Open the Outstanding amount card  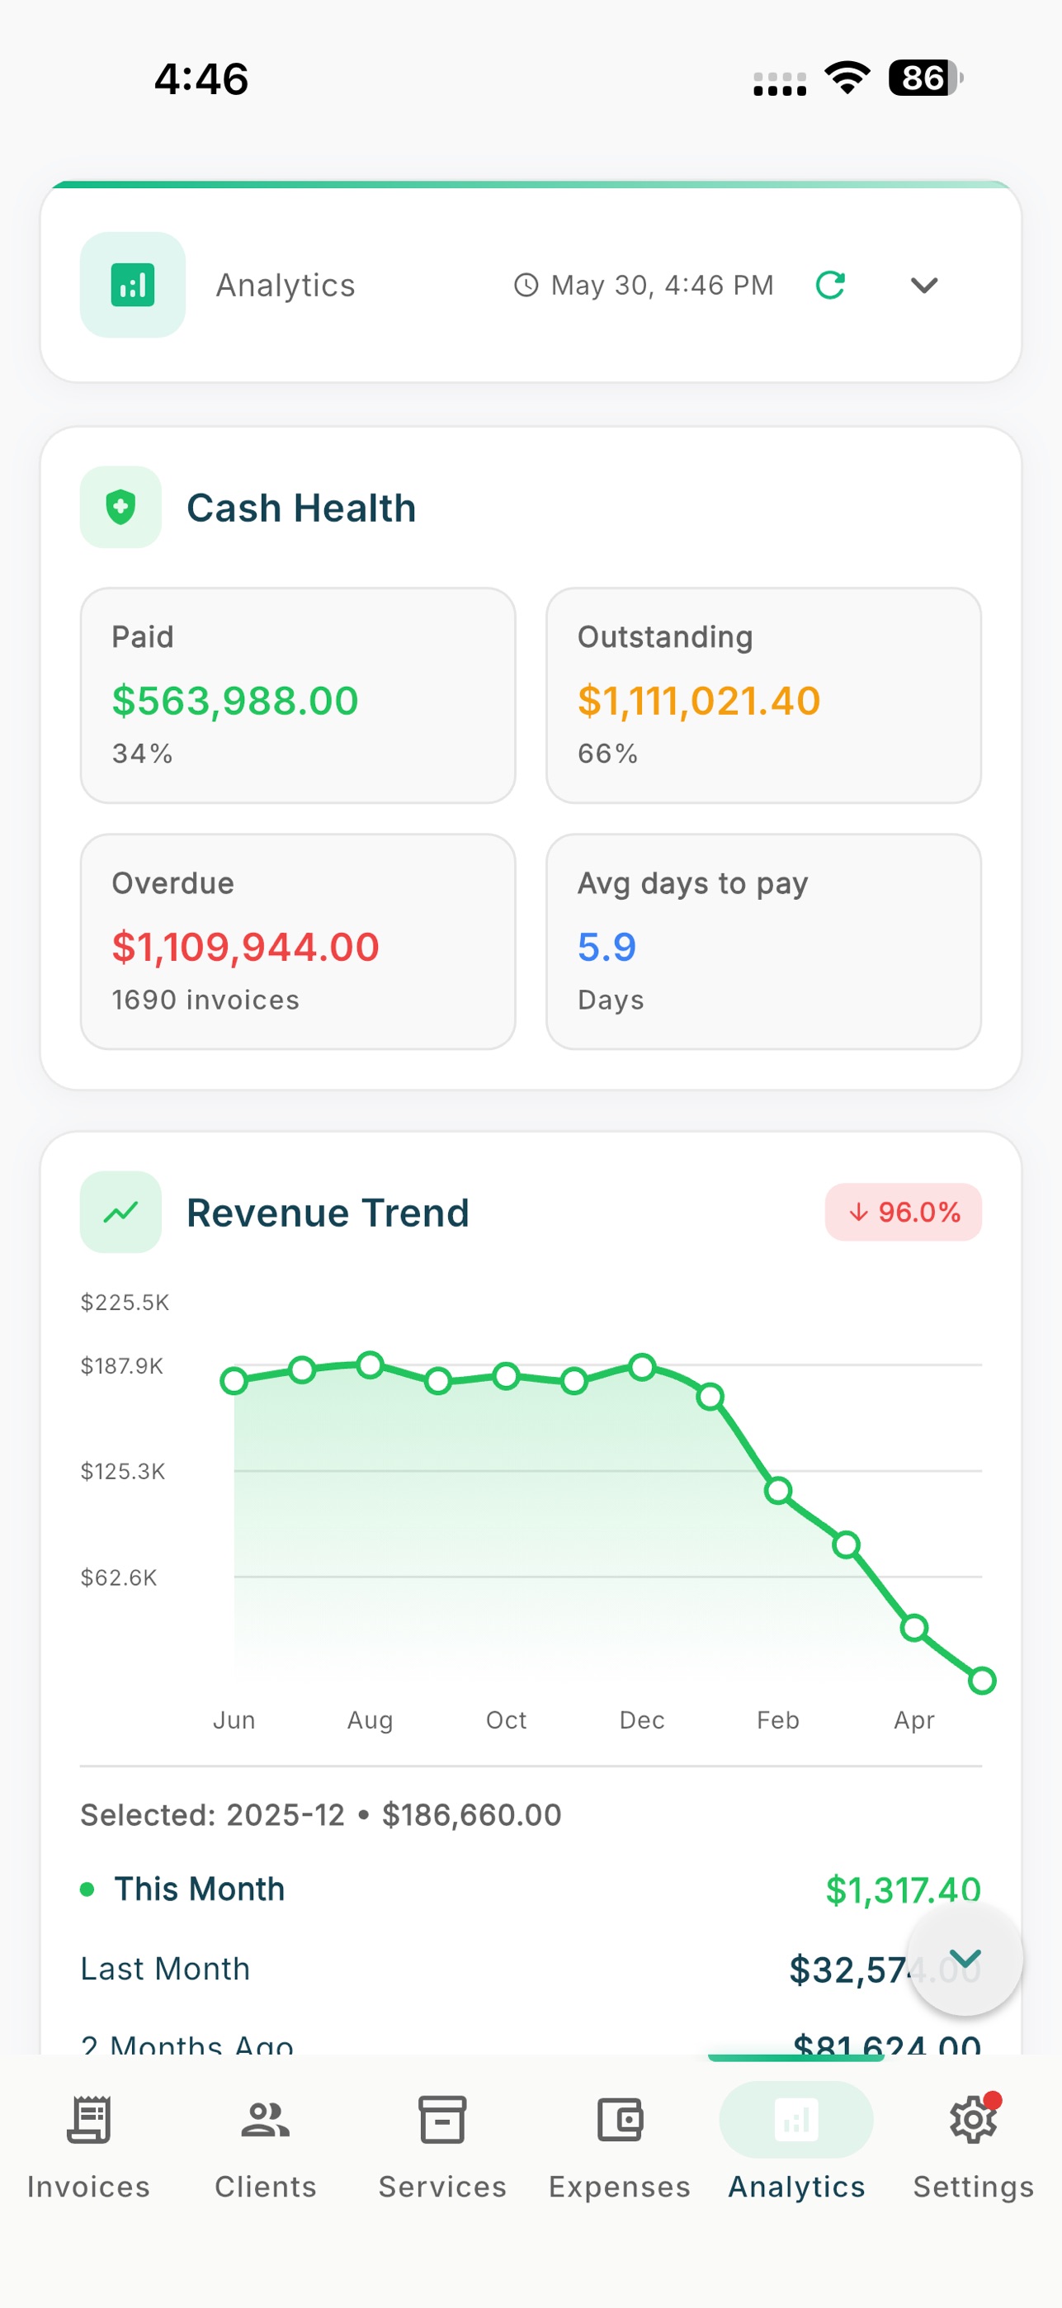(x=763, y=695)
